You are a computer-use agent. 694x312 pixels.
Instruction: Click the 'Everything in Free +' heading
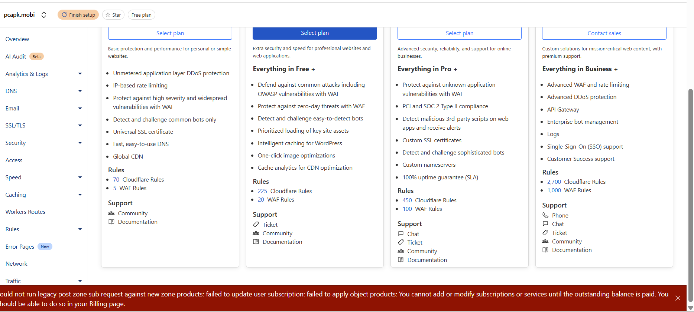284,69
